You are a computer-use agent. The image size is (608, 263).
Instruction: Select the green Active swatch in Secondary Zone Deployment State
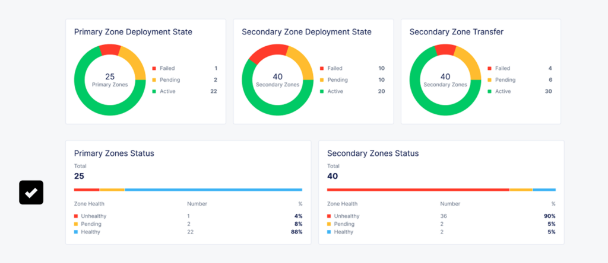[x=321, y=92]
